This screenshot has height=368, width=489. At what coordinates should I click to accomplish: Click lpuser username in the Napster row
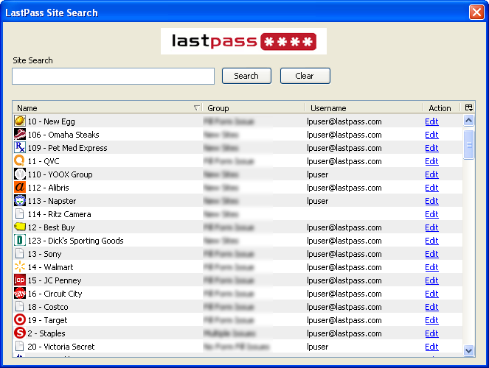(x=317, y=201)
